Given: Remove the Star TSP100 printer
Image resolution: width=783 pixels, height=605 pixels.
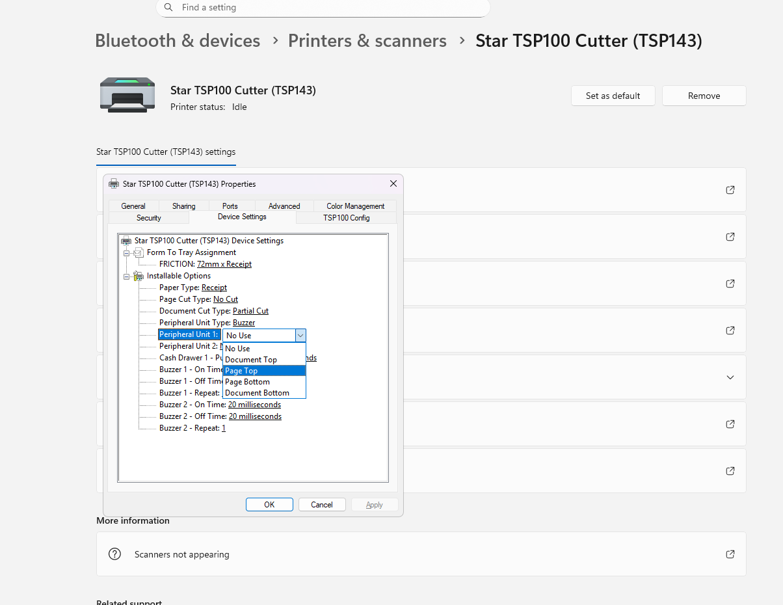Looking at the screenshot, I should point(704,96).
